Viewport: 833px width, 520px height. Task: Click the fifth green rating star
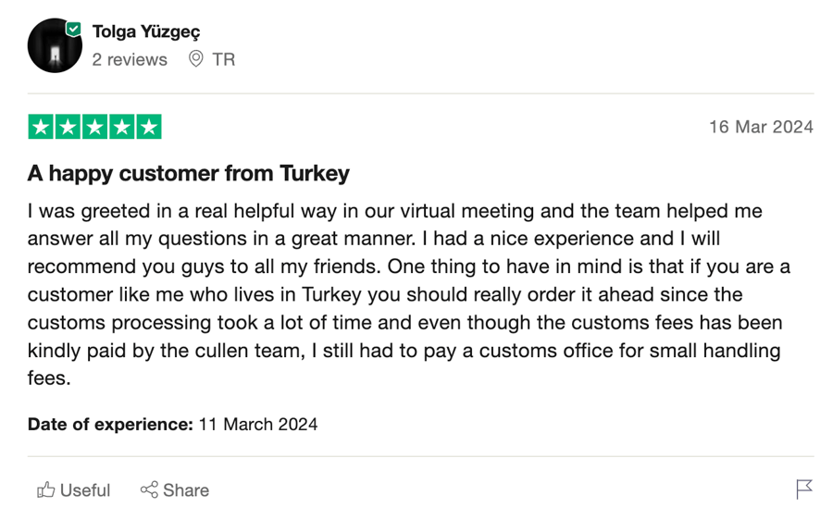click(149, 127)
